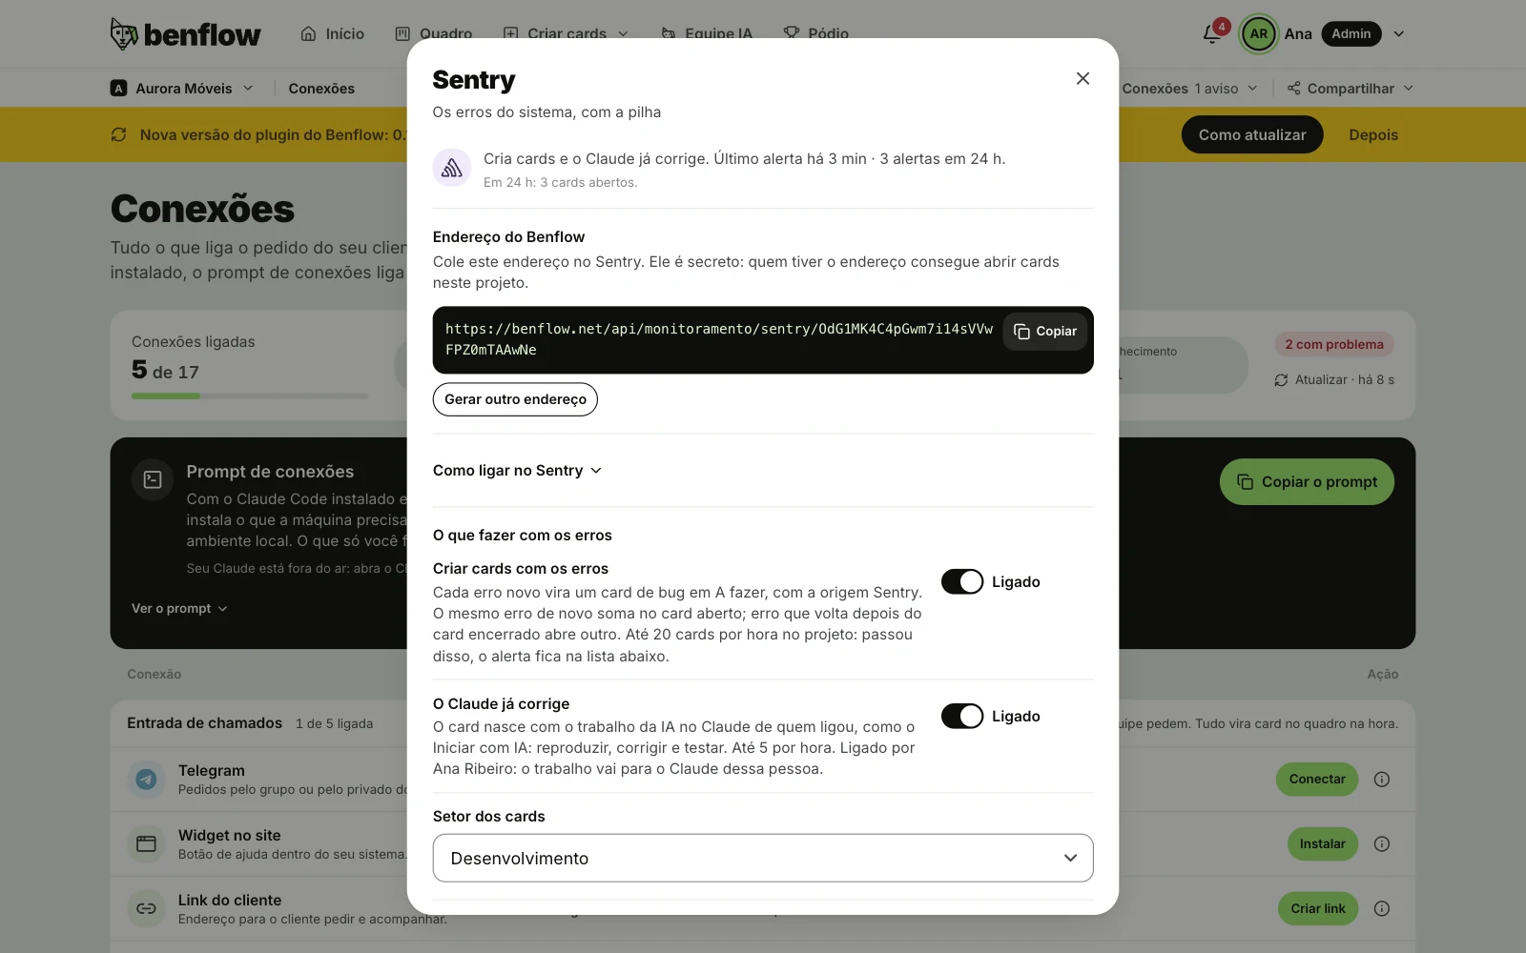Click Conectar for Telegram
Screen dimensions: 1526x953
(1317, 779)
